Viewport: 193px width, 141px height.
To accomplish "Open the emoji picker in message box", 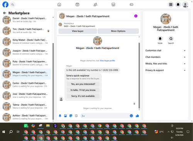I will pyautogui.click(x=131, y=116).
